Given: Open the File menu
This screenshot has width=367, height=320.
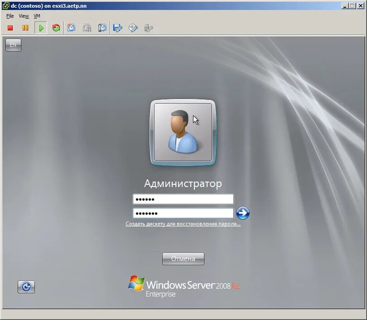Looking at the screenshot, I should 10,16.
